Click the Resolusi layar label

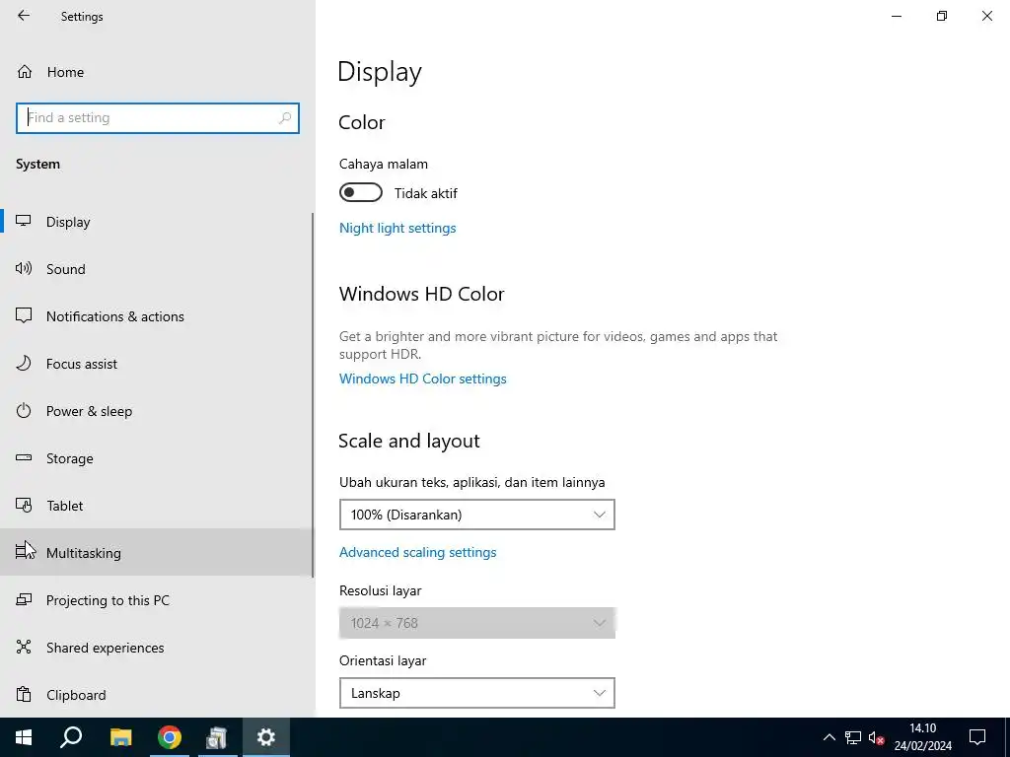[x=380, y=590]
